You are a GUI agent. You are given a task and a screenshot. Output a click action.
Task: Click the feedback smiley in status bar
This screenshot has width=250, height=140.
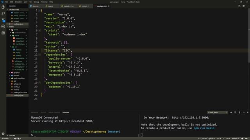click(242, 138)
